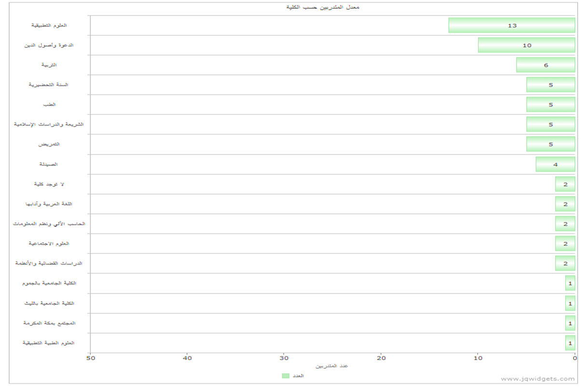The image size is (586, 390).
Task: Click the الشريعة والدراسات الإسلامية bar
Action: [x=551, y=124]
